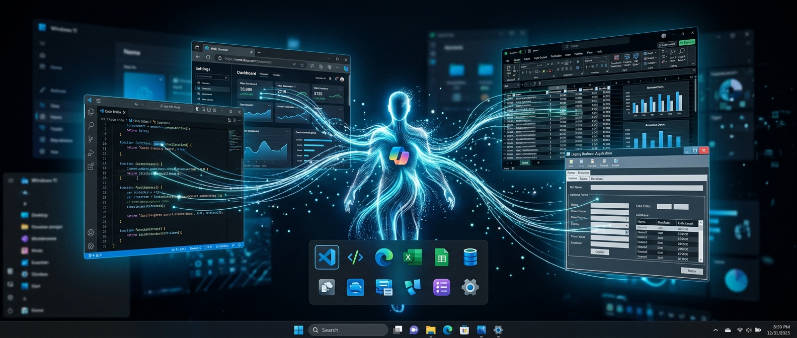Close the Code Editor file tab

tap(124, 112)
